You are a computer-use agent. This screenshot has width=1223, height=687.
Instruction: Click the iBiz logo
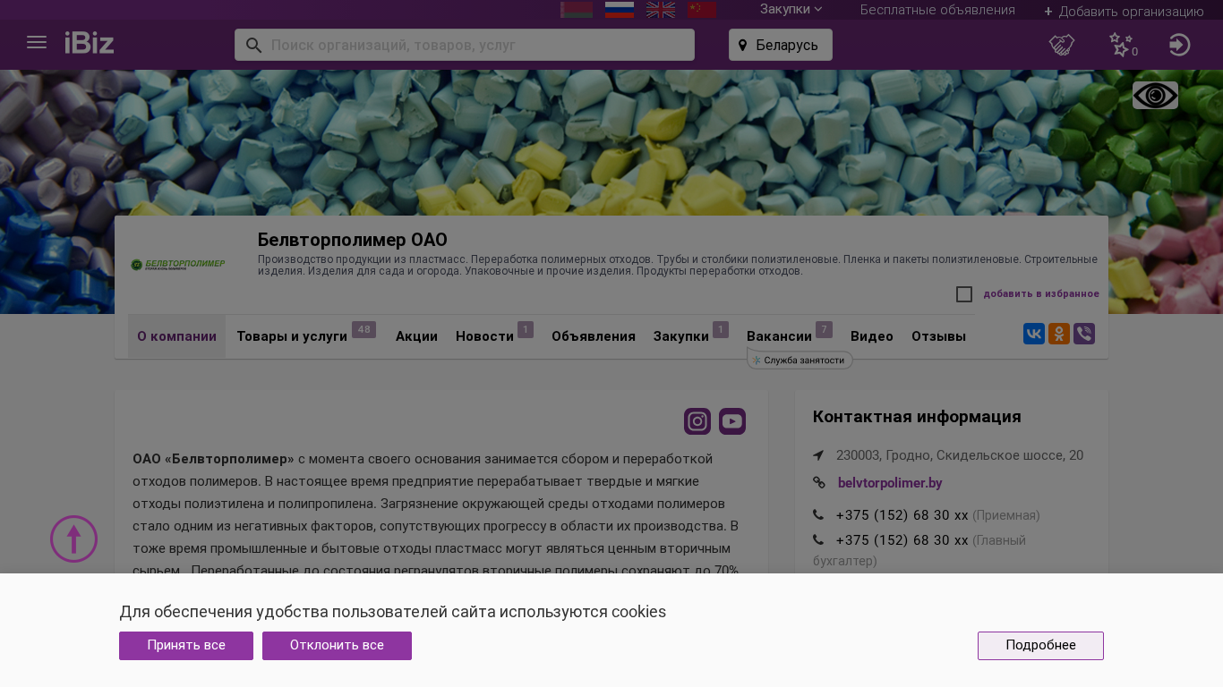click(x=90, y=42)
